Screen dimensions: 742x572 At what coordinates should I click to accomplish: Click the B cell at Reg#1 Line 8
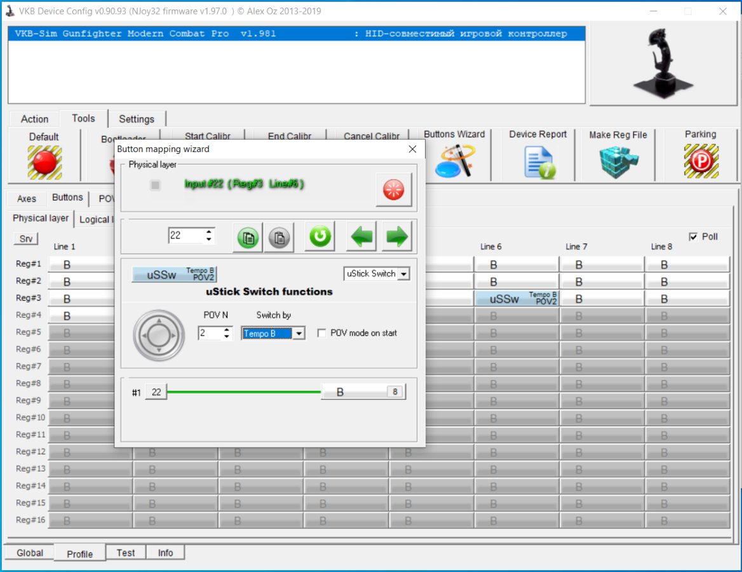click(x=687, y=264)
